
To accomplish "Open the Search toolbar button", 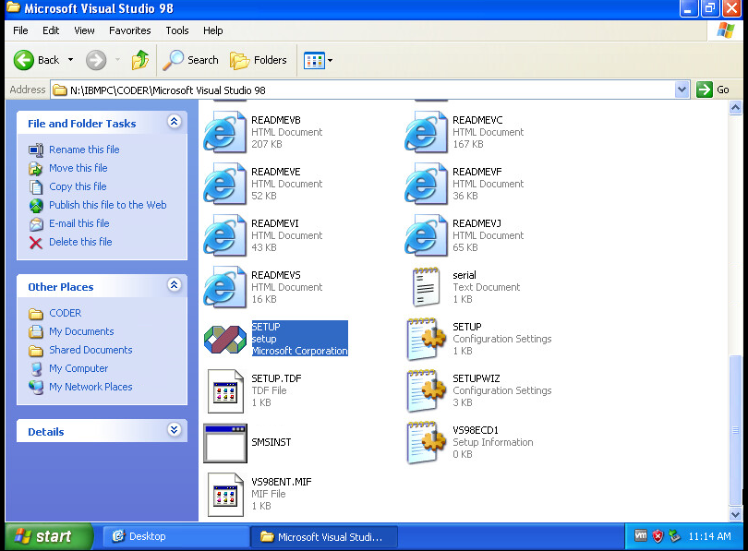I will click(x=191, y=60).
